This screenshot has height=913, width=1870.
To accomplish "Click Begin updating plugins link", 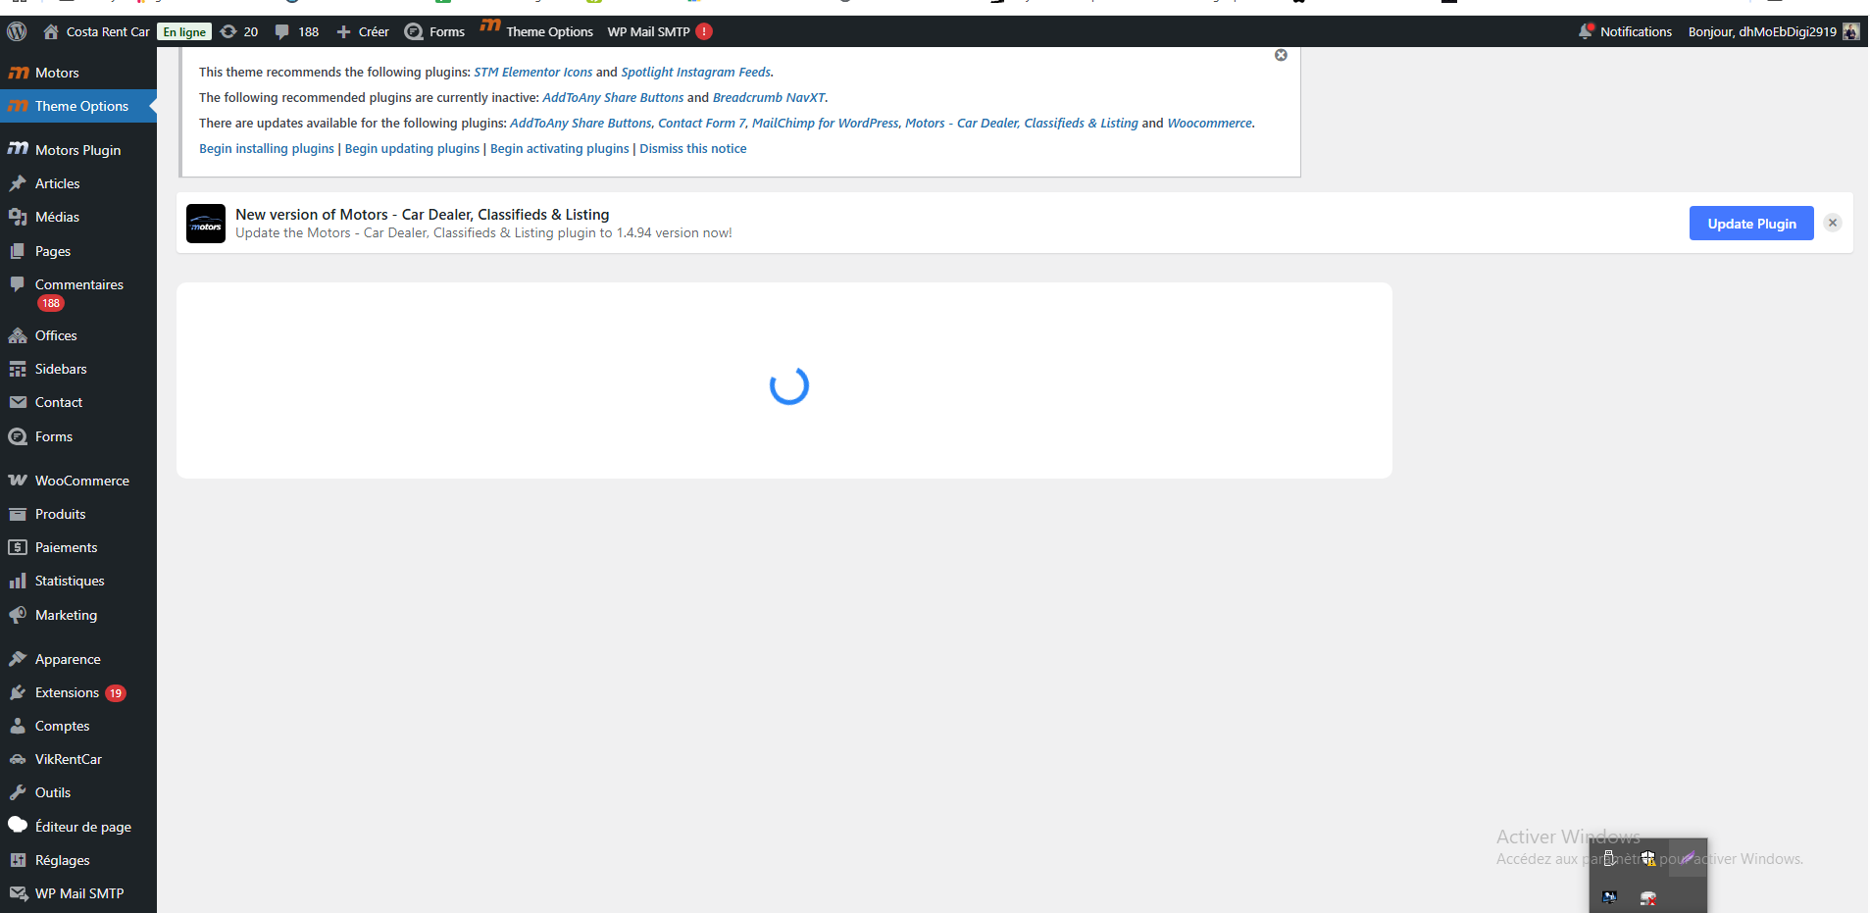I will [412, 148].
